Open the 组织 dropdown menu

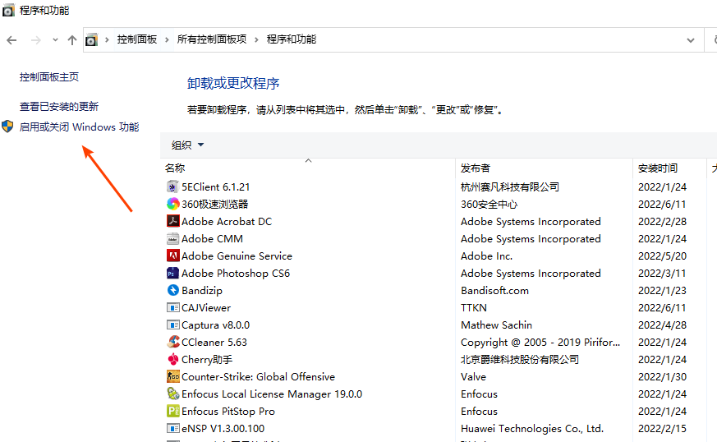(x=187, y=145)
